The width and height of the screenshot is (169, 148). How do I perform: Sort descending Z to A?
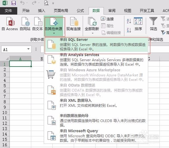(129, 30)
